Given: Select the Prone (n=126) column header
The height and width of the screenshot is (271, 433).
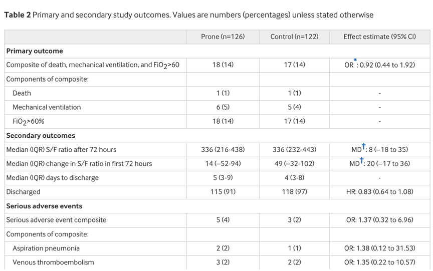Looking at the screenshot, I should pos(223,37).
